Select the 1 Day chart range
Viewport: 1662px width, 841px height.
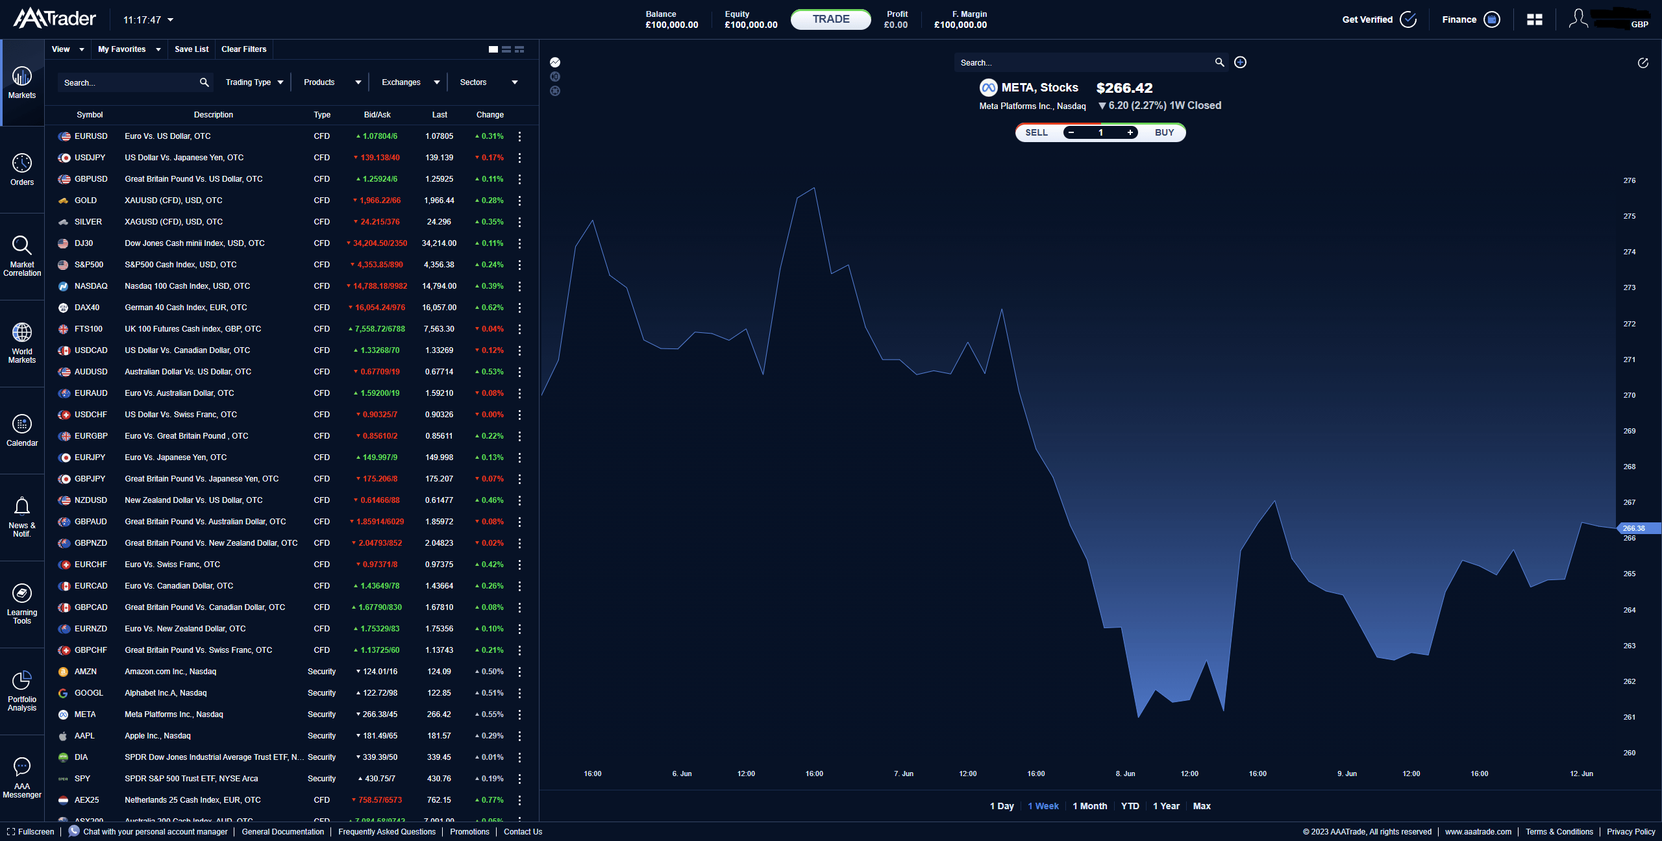1002,806
